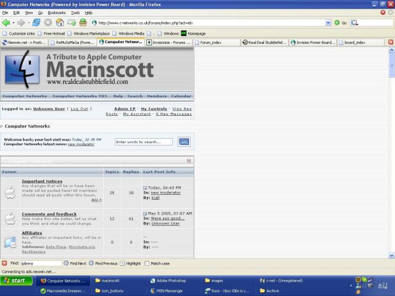Open the search engine selector icon
395x296 pixels.
[354, 23]
